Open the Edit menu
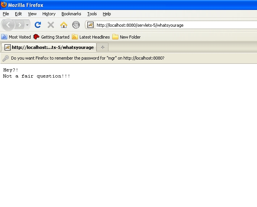Image resolution: width=257 pixels, height=207 pixels. (18, 14)
